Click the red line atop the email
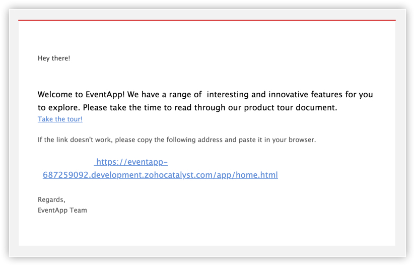Image resolution: width=415 pixels, height=266 pixels. tap(206, 20)
